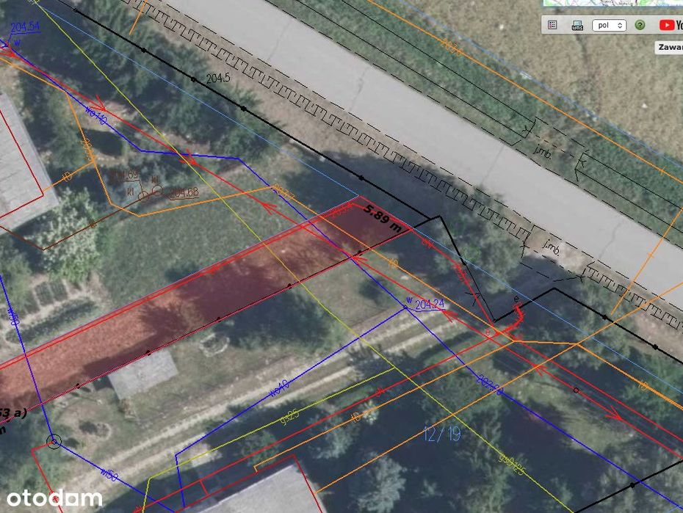
Task: Click the 204.24 elevation point label
Action: click(x=430, y=304)
